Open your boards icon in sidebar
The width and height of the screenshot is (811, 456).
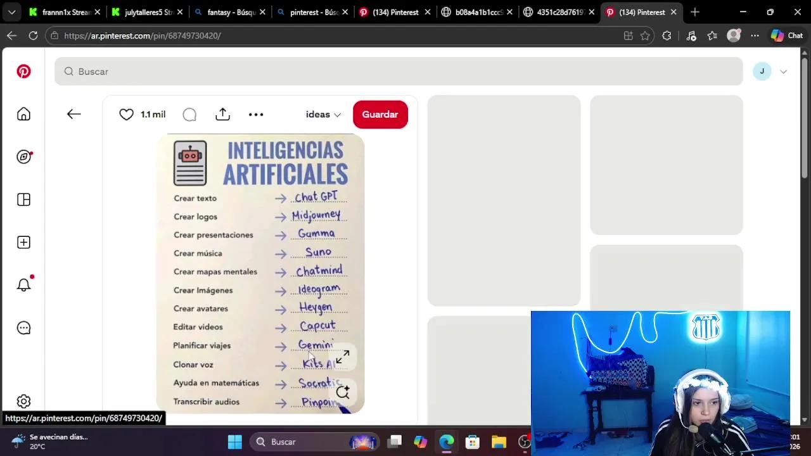[x=23, y=199]
